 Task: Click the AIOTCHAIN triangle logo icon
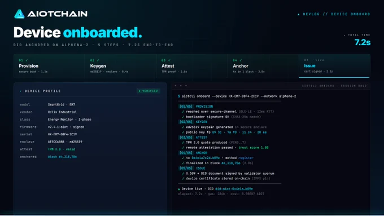coord(19,14)
